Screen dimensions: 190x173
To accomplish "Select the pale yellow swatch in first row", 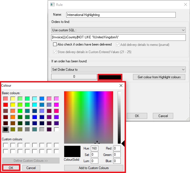I will coord(13,99).
